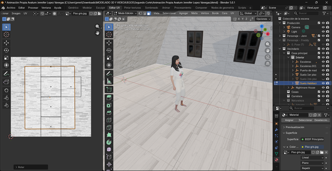The width and height of the screenshot is (332, 171).
Task: Select the Bevel tool
Action: point(109,113)
